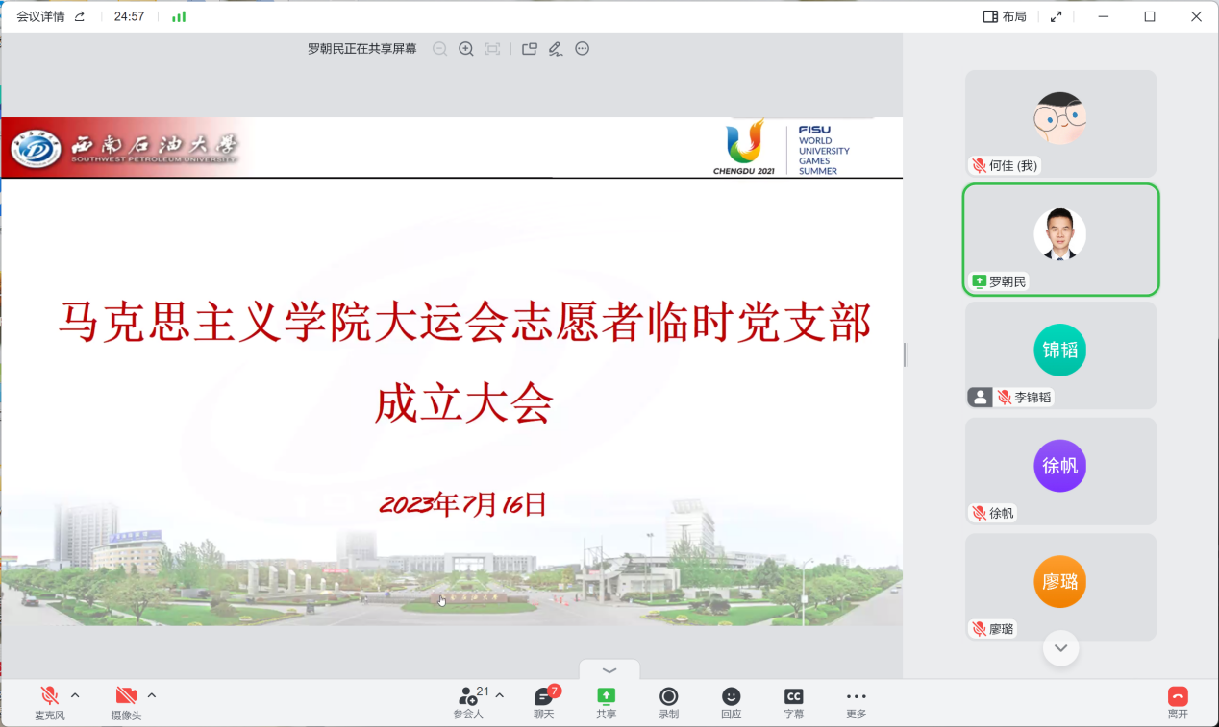
Task: Expand microphone options arrow
Action: coord(75,695)
